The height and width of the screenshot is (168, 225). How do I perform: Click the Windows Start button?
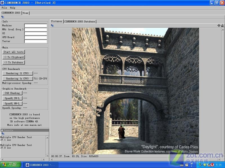coord(11,165)
